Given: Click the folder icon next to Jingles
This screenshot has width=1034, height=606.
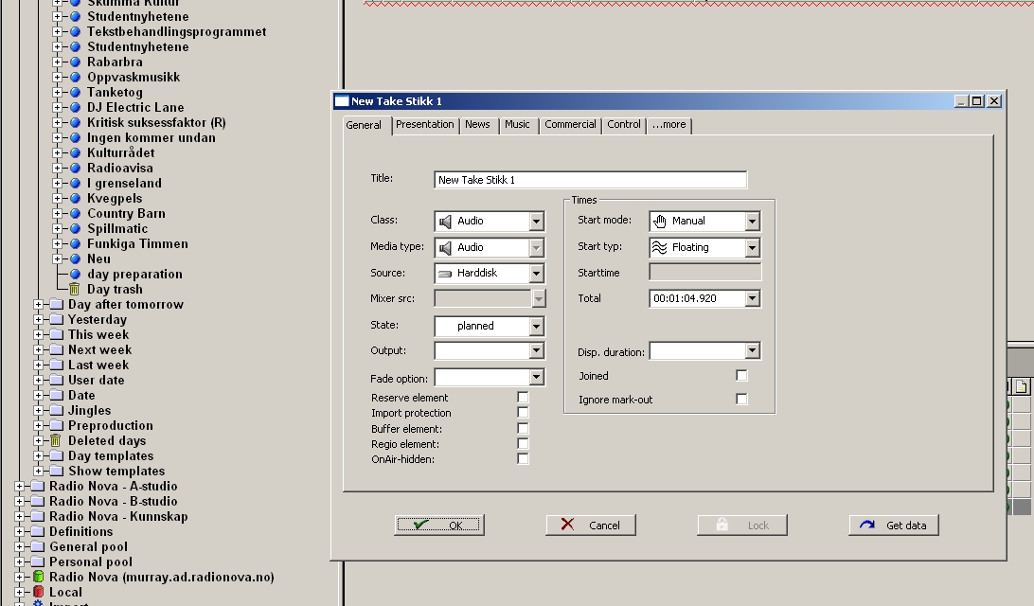Looking at the screenshot, I should 57,411.
